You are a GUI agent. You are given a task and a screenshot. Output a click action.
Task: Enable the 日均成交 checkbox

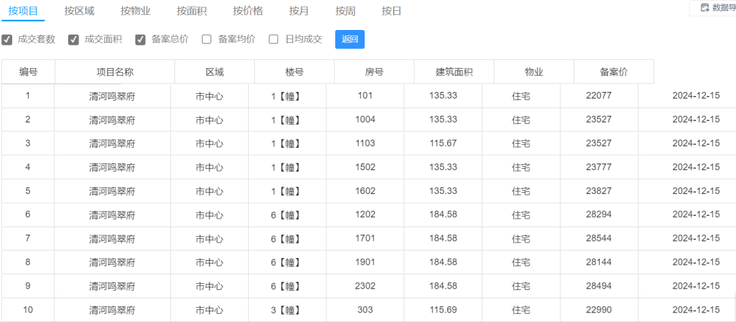pyautogui.click(x=274, y=39)
